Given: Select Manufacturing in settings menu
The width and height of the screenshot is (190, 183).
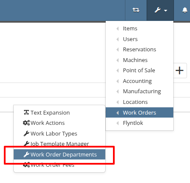Looking at the screenshot, I should [140, 91].
